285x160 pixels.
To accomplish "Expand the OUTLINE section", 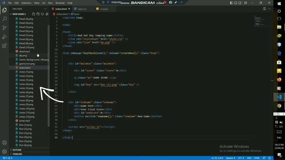I will coord(17,150).
